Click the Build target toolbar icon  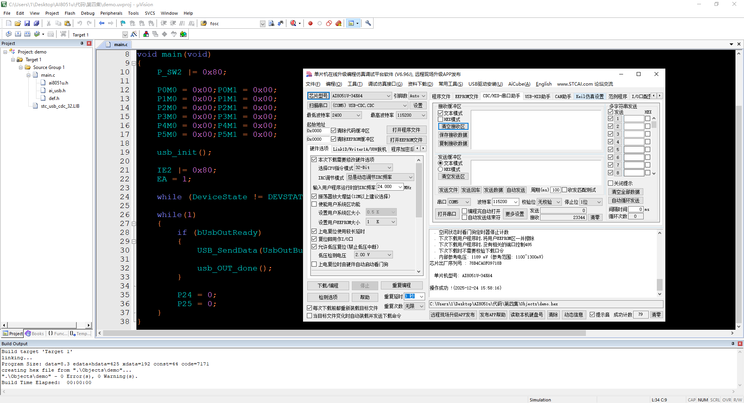18,34
